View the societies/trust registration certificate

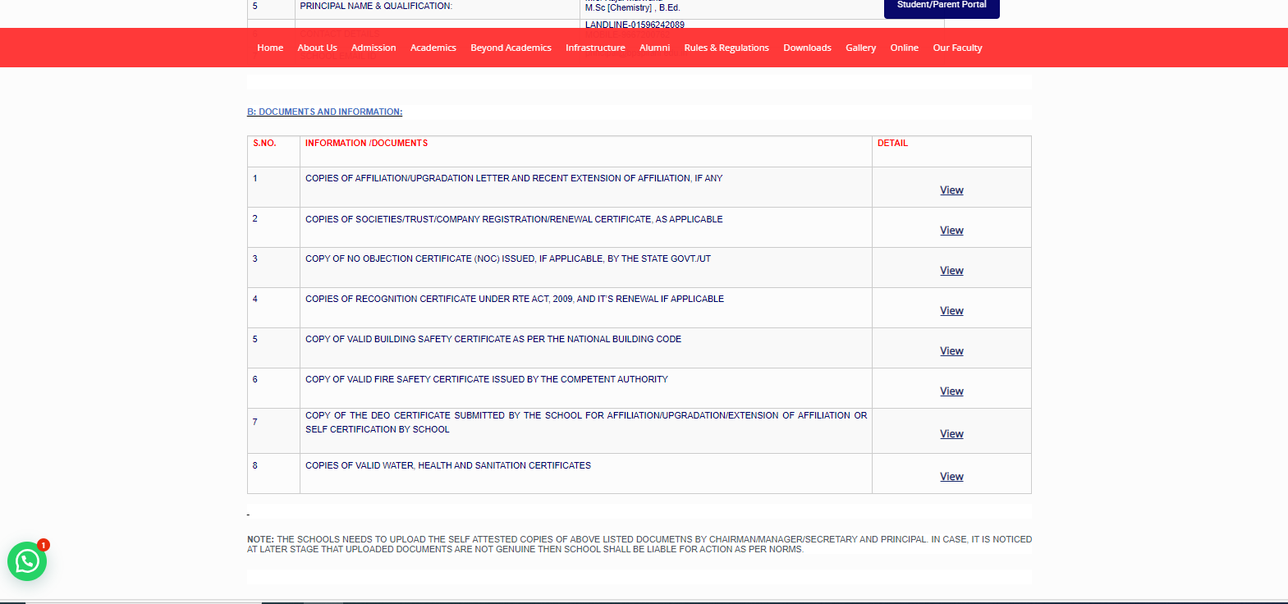[x=951, y=231]
